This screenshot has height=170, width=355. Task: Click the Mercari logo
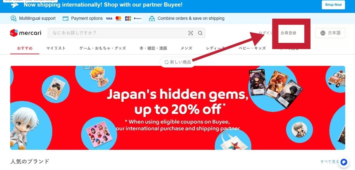click(x=25, y=33)
